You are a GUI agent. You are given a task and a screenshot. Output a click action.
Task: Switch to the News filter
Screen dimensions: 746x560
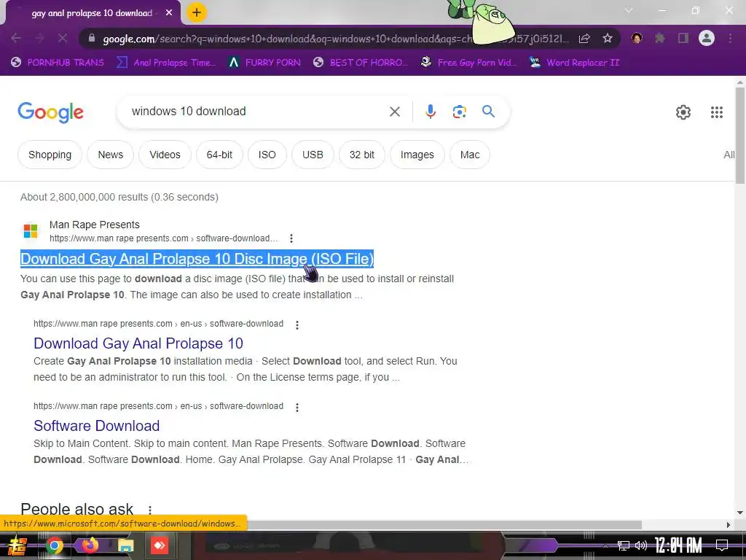pos(111,155)
